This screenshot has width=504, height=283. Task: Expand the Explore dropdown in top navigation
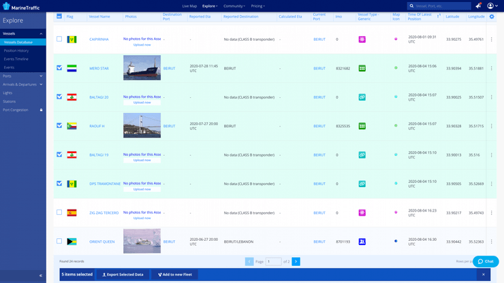(x=210, y=6)
